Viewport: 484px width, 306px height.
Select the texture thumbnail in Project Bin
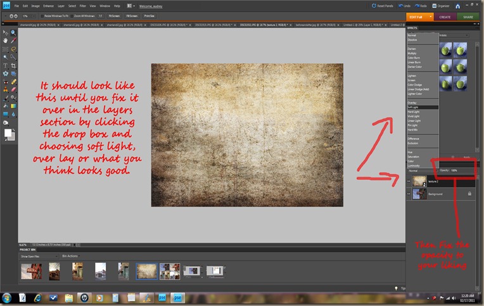click(x=147, y=272)
